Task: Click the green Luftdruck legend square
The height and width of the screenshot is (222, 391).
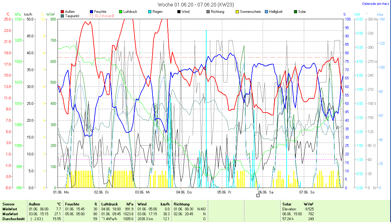Action: (x=121, y=12)
